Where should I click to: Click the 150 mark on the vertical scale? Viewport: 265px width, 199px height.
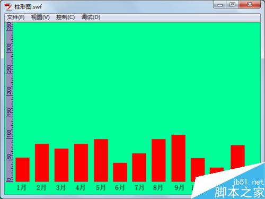point(9,113)
